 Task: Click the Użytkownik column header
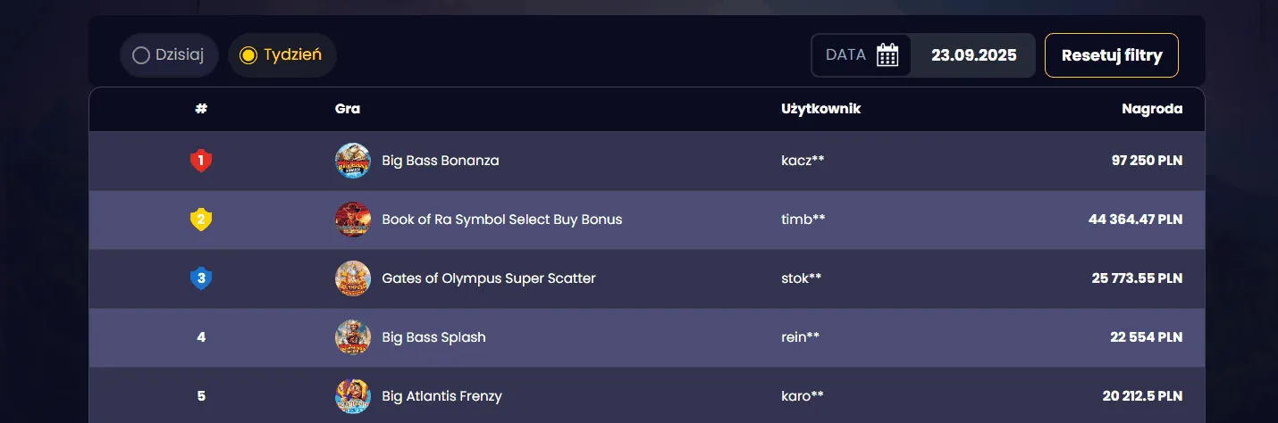pos(820,109)
